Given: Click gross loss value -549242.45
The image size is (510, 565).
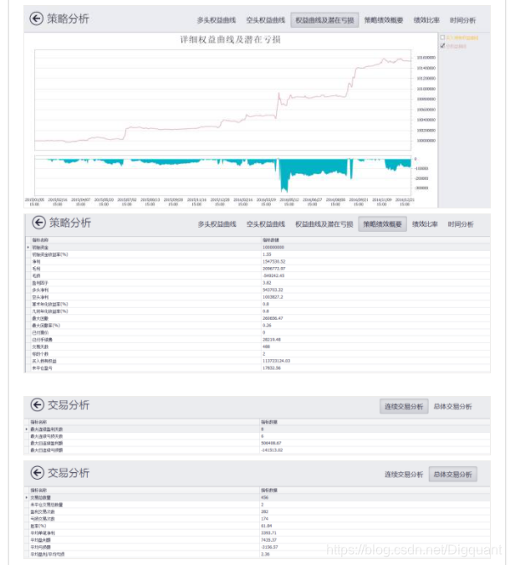Looking at the screenshot, I should tap(273, 275).
